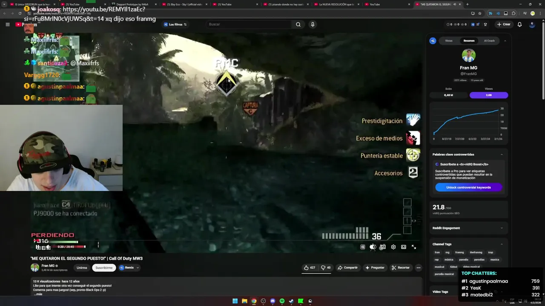Expand the Reddit Engagement section
Viewport: 545px width, 306px height.
(502, 228)
